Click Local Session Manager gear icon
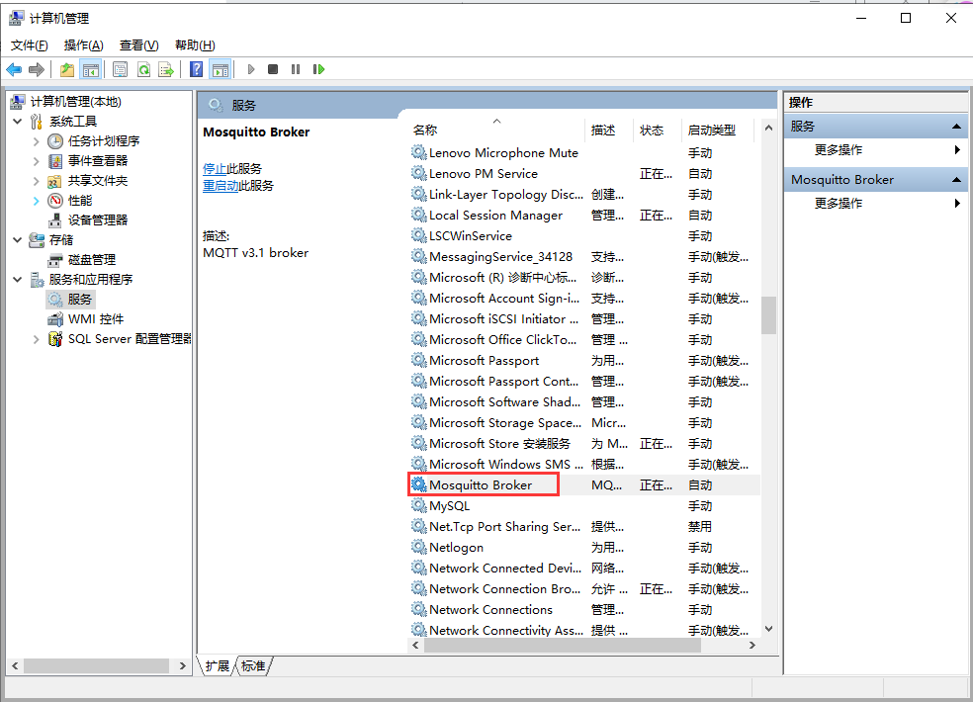The image size is (973, 702). pyautogui.click(x=419, y=216)
